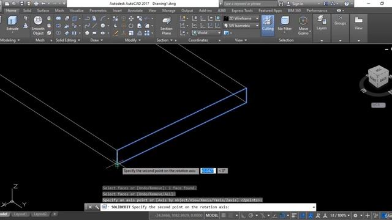Select the Polygon draw tool
The image size is (392, 220).
coord(87,33)
